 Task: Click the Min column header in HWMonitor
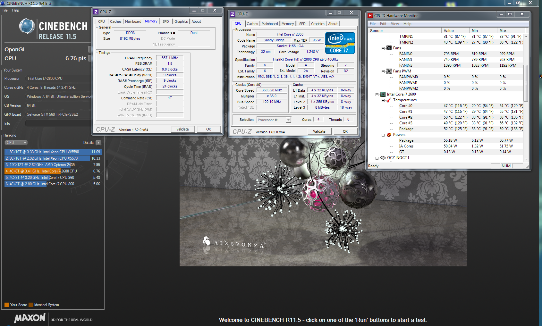[x=483, y=31]
